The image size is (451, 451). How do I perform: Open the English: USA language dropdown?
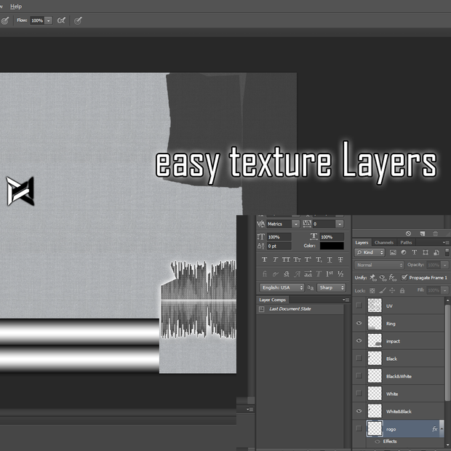coord(282,287)
